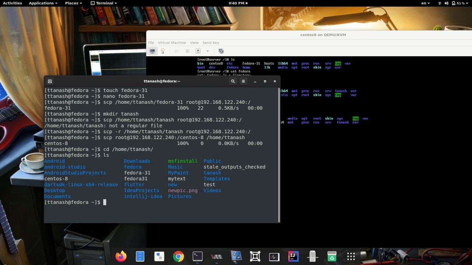Click the Wi-Fi status icon
The image size is (472, 265).
440,3
